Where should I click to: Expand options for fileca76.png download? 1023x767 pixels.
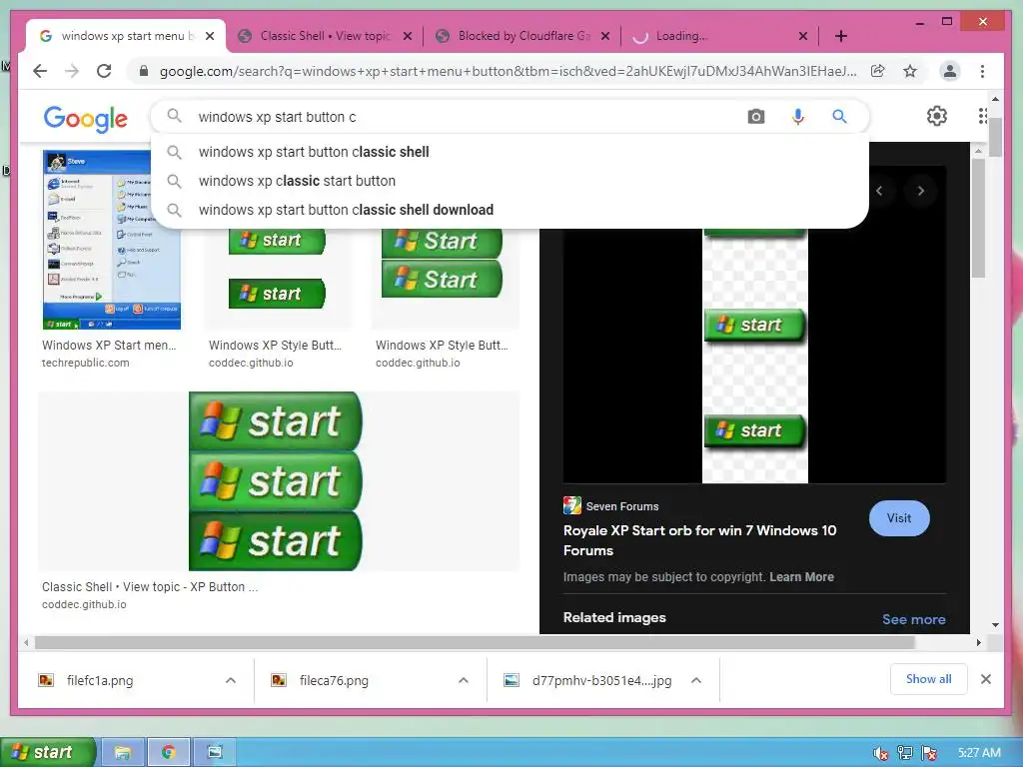point(464,680)
